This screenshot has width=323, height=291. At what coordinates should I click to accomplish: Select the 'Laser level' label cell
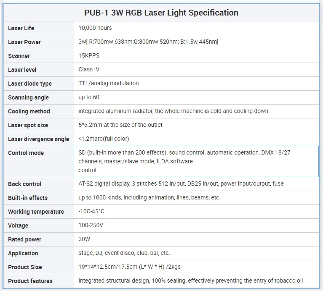click(39, 70)
